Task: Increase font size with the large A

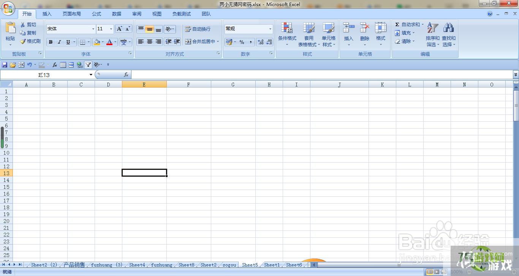Action: pyautogui.click(x=120, y=29)
